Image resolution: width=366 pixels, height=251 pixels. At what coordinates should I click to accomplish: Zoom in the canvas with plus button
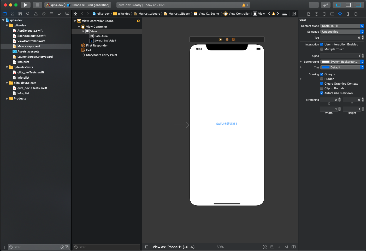pyautogui.click(x=231, y=247)
